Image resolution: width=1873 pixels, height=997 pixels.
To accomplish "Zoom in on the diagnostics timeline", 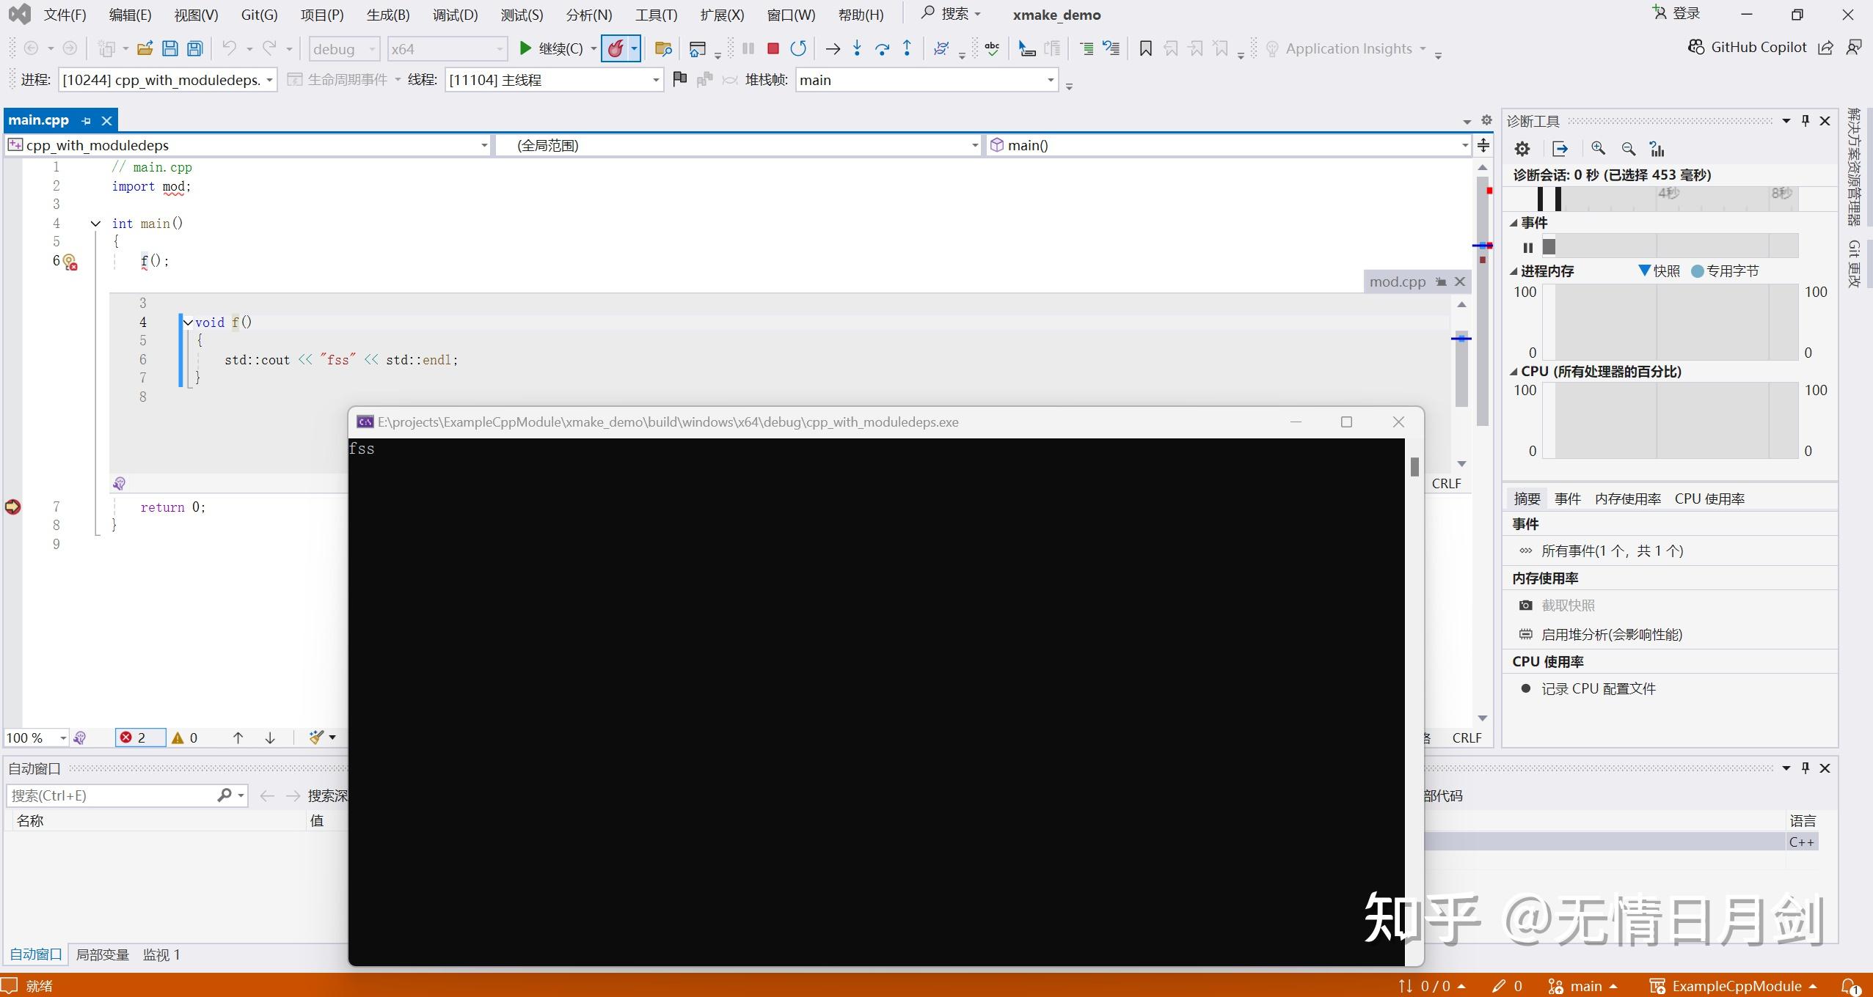I will [1599, 148].
